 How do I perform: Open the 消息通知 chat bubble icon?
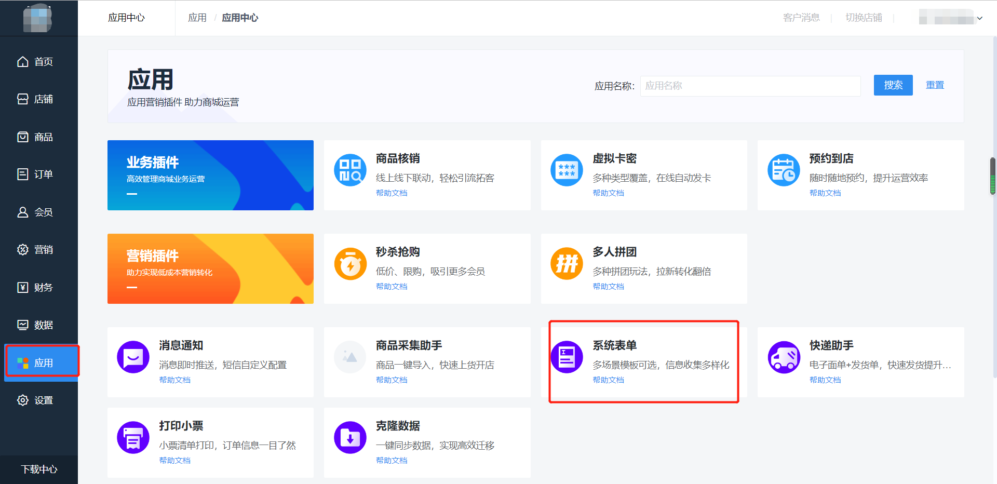coord(133,357)
